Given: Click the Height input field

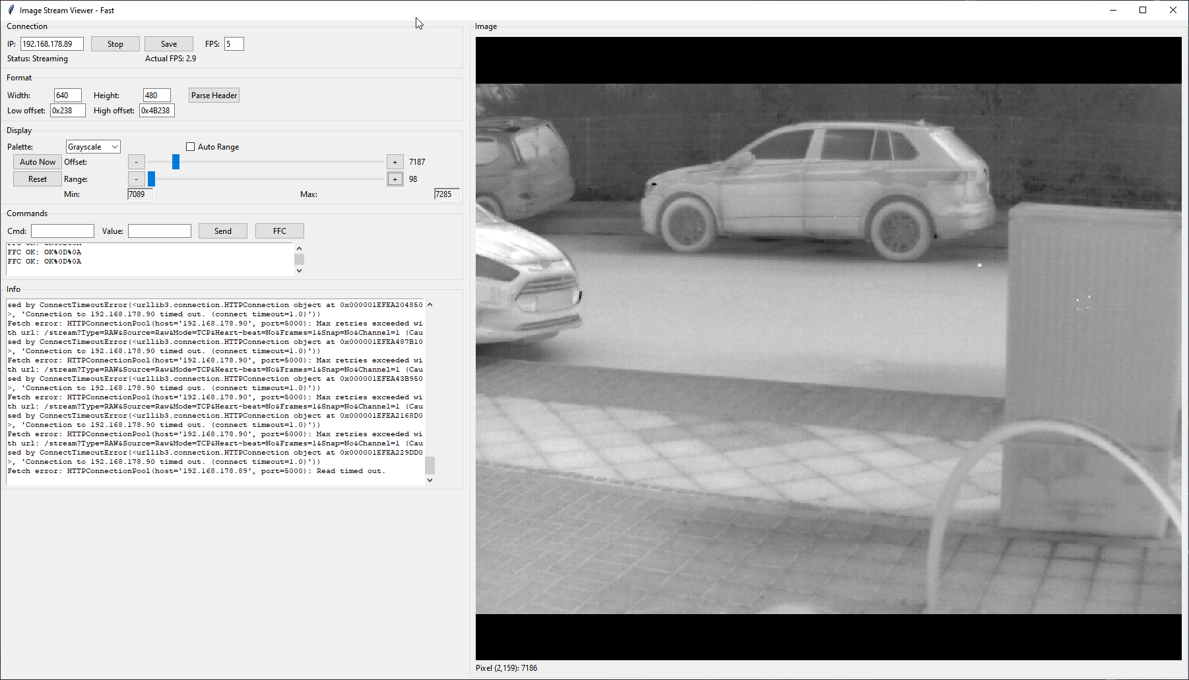Looking at the screenshot, I should (x=157, y=96).
